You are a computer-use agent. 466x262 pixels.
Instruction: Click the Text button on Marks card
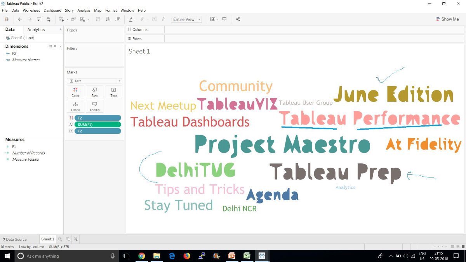pyautogui.click(x=113, y=92)
